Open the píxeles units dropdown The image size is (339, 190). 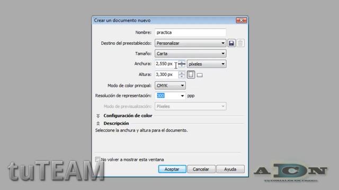[207, 64]
